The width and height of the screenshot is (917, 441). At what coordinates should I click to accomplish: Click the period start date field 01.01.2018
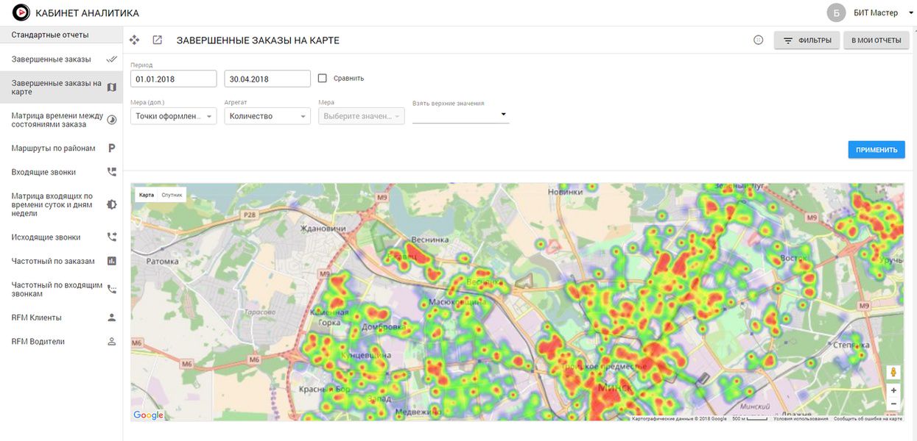[173, 79]
